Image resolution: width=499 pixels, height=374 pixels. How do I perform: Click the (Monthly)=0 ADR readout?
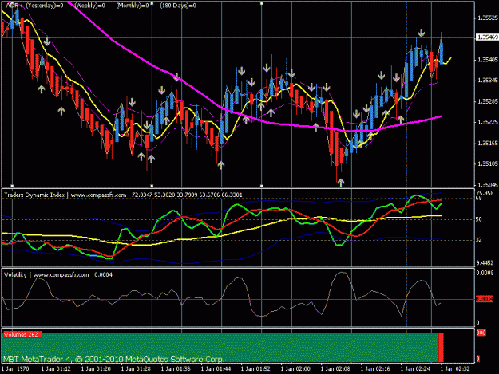pos(133,6)
